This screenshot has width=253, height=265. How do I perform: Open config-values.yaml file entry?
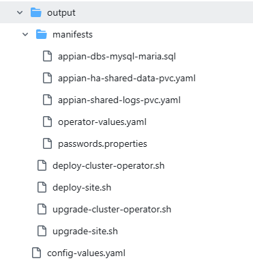[86, 253]
